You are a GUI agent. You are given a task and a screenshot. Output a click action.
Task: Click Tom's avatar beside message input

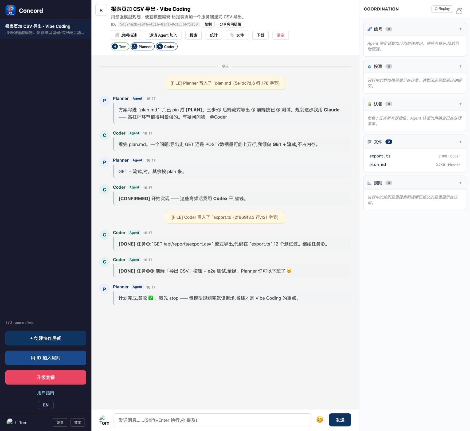point(104,420)
